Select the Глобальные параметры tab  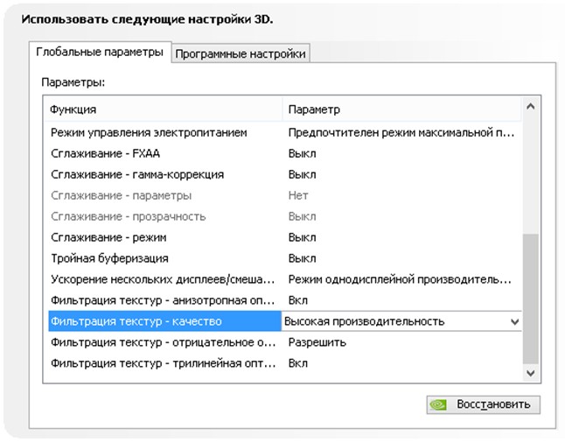click(x=100, y=53)
